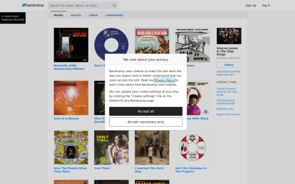The image size is (295, 184).
Task: Click the Soul Time! title link
Action: pos(102,168)
